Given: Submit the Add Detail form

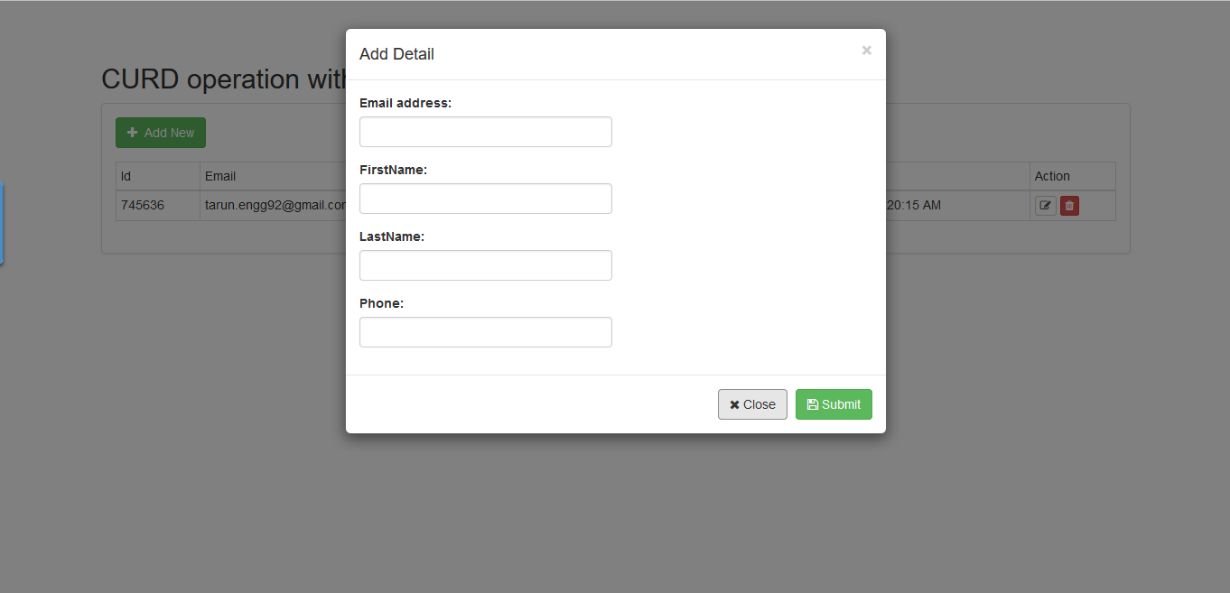Looking at the screenshot, I should (833, 404).
